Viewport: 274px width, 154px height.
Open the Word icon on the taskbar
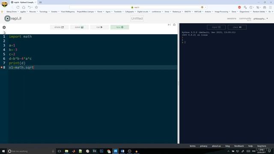122,151
